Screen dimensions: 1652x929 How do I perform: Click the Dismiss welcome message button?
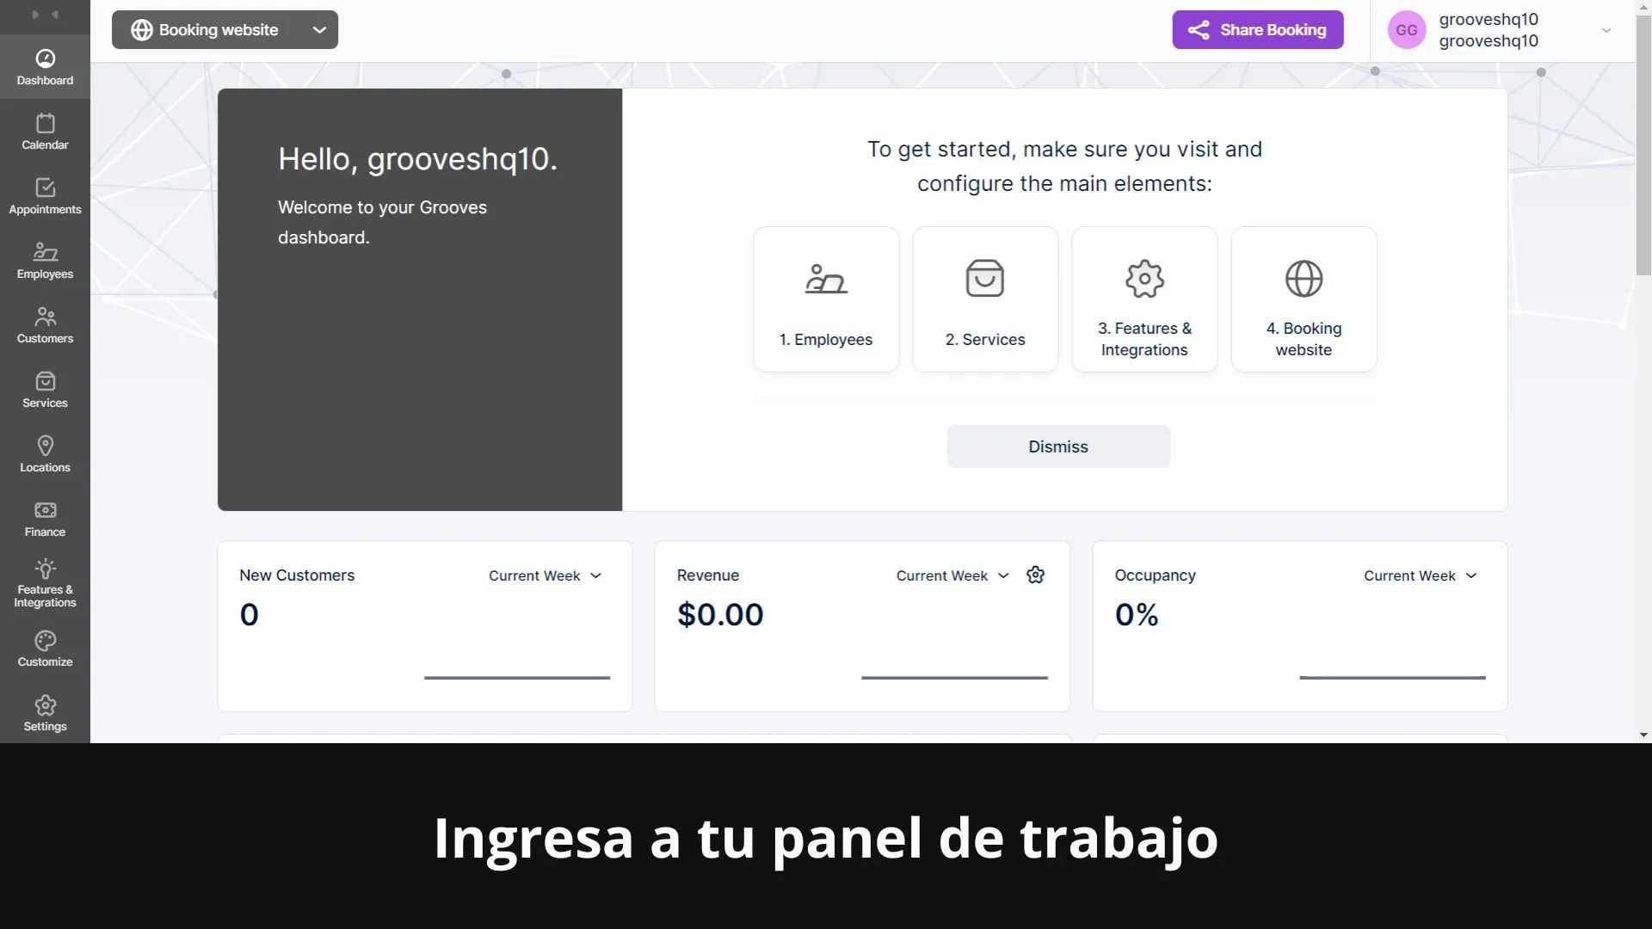[x=1058, y=446]
